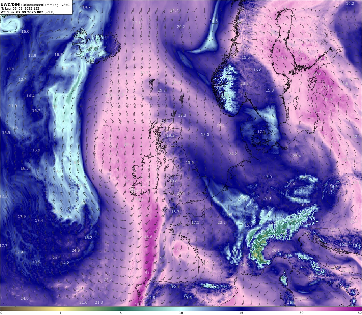Click the map value 26.8
This screenshot has width=362, height=315.
click(245, 265)
